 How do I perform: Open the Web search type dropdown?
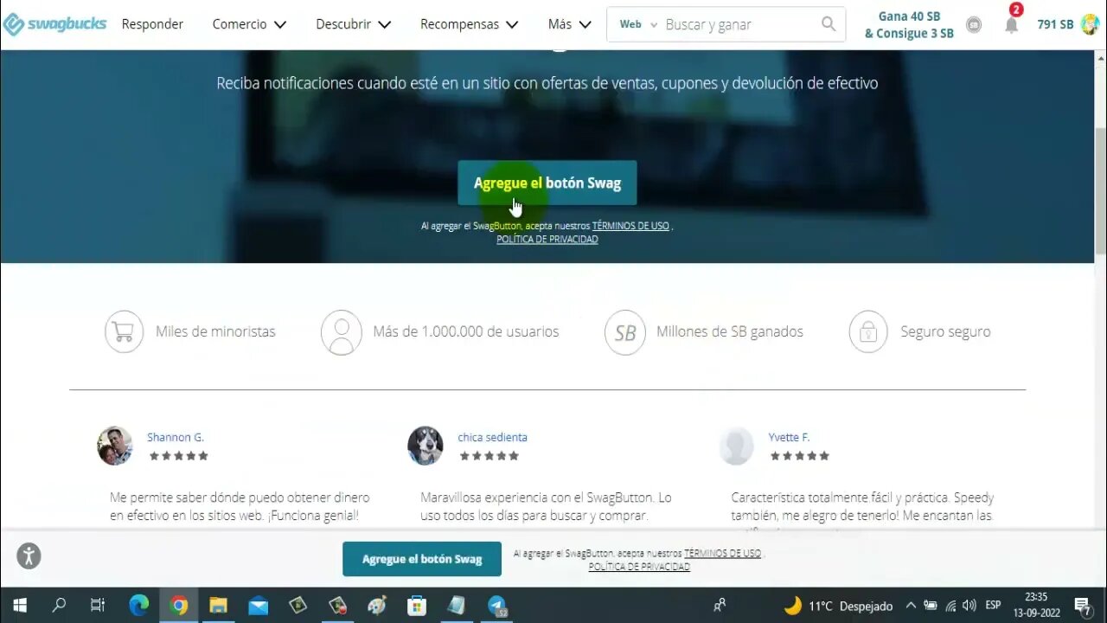pos(638,24)
